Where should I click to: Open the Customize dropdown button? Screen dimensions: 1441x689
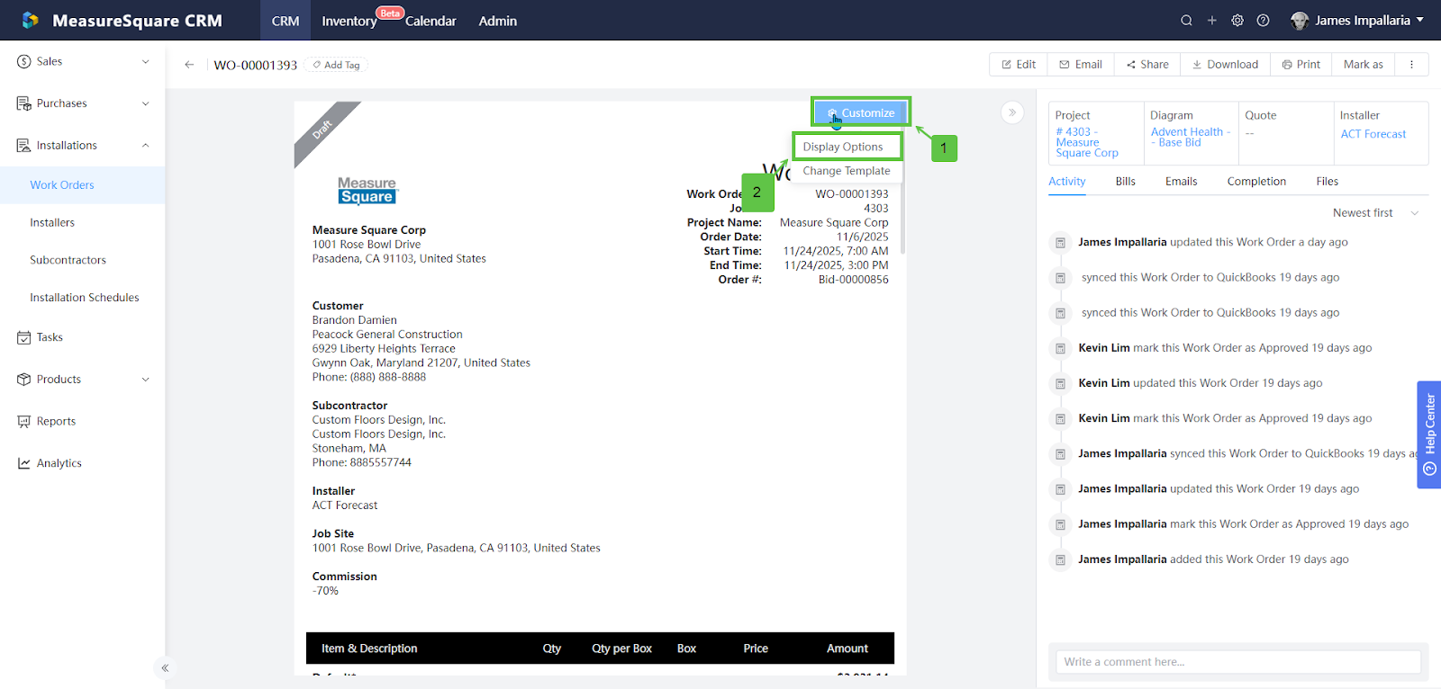coord(861,112)
